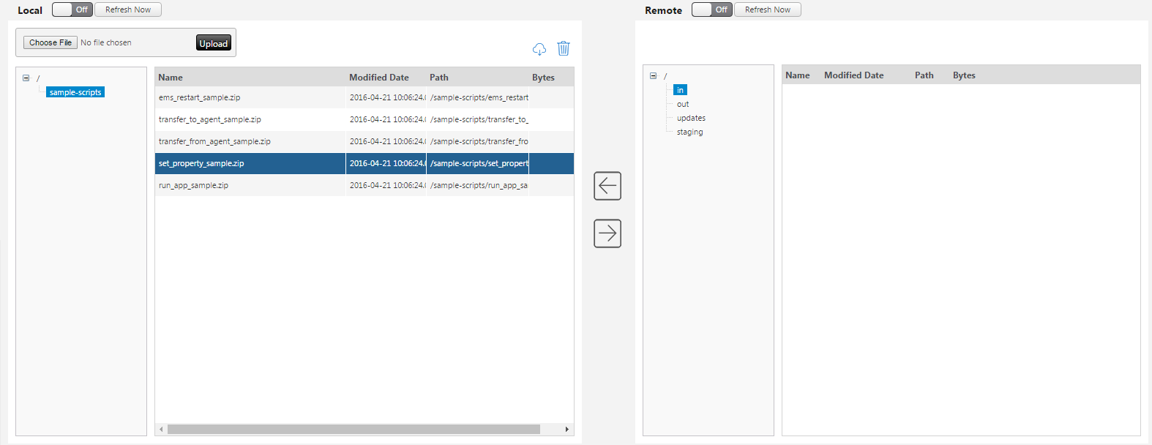Toggle the Remote auto-refresh Off switch
The height and width of the screenshot is (445, 1152).
point(712,10)
